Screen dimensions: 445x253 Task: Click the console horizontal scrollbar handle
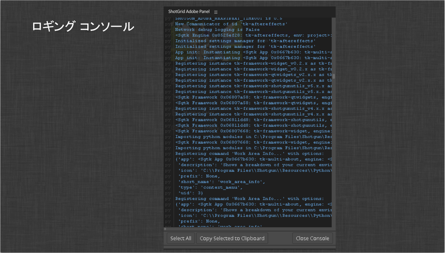pos(165,229)
